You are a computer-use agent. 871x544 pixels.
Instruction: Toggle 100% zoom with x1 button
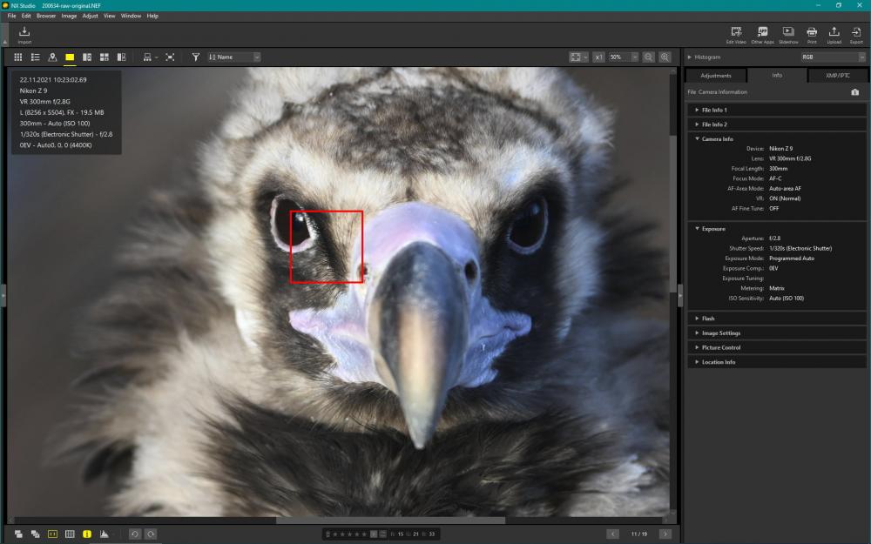click(598, 57)
